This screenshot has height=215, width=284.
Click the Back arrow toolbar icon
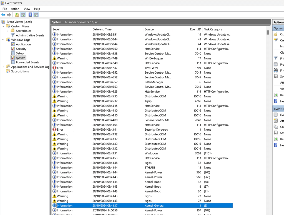click(x=3, y=15)
